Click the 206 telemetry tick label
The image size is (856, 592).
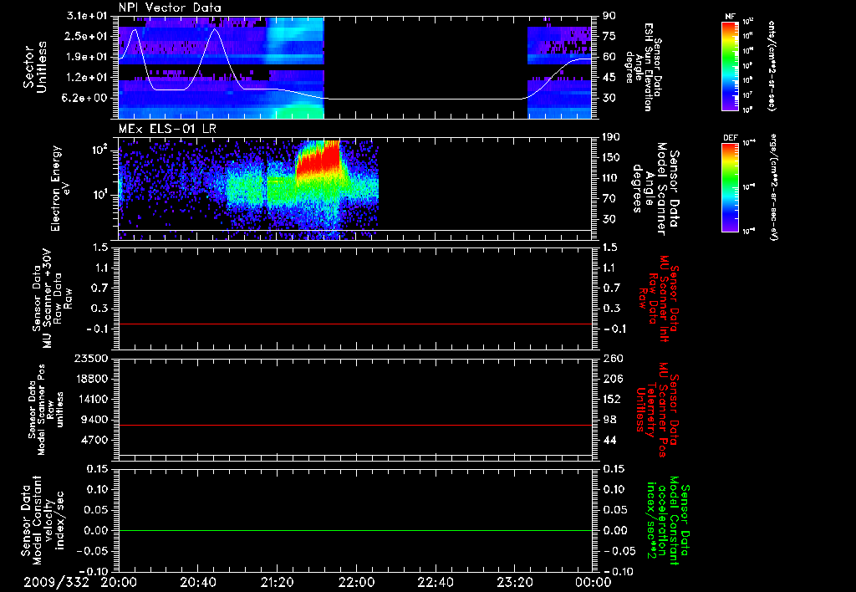point(613,379)
